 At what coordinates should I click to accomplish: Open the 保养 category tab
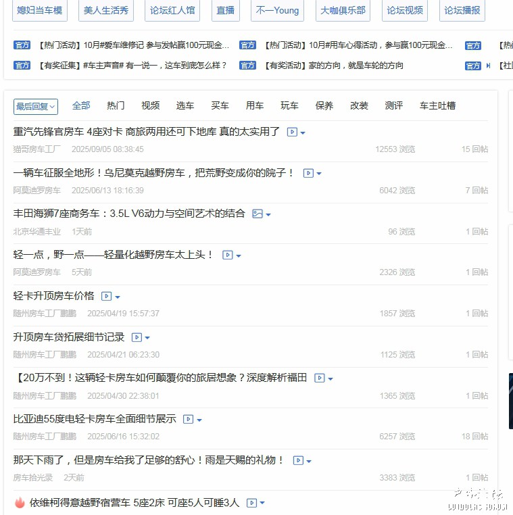[324, 105]
